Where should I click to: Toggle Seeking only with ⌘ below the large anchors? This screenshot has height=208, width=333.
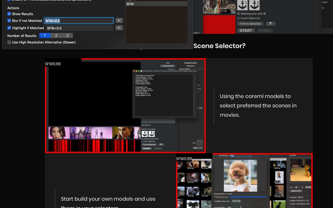[238, 14]
